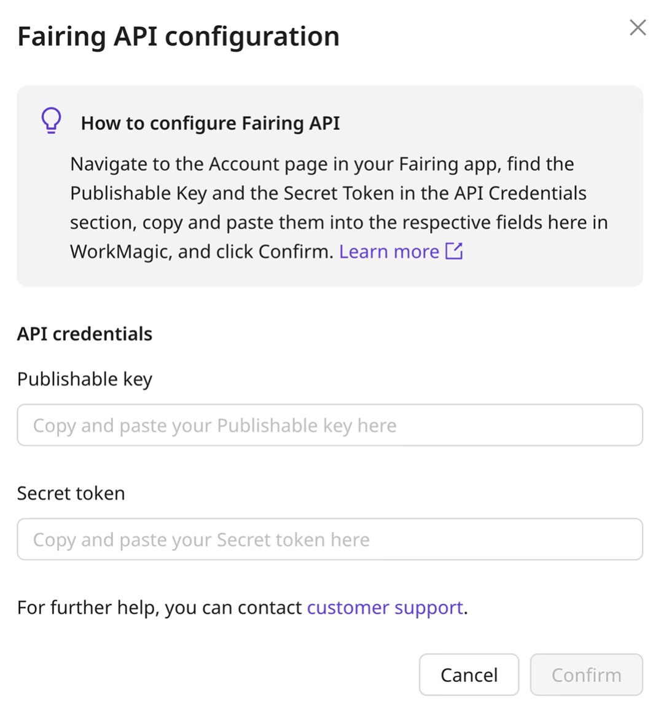
Task: Focus the Publishable key input field
Action: pos(330,425)
